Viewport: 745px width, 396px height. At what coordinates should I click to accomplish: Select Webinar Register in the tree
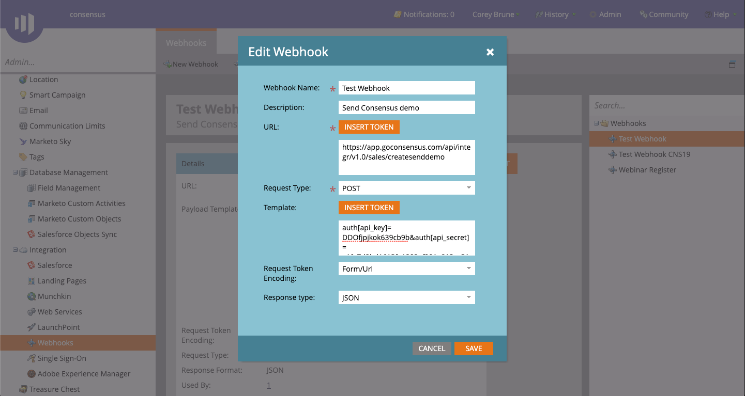648,170
